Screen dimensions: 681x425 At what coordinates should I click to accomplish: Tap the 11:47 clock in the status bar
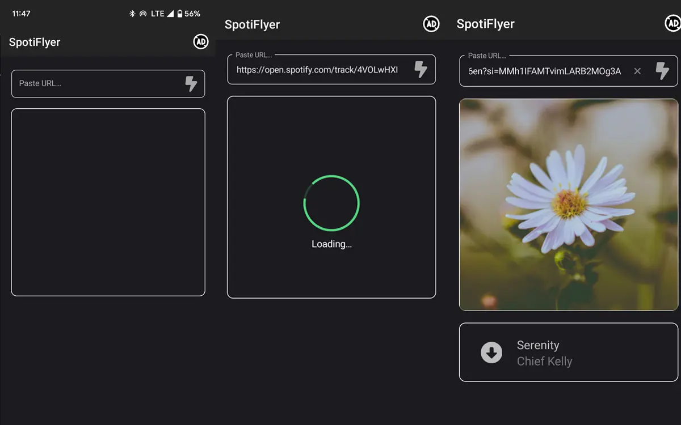22,14
